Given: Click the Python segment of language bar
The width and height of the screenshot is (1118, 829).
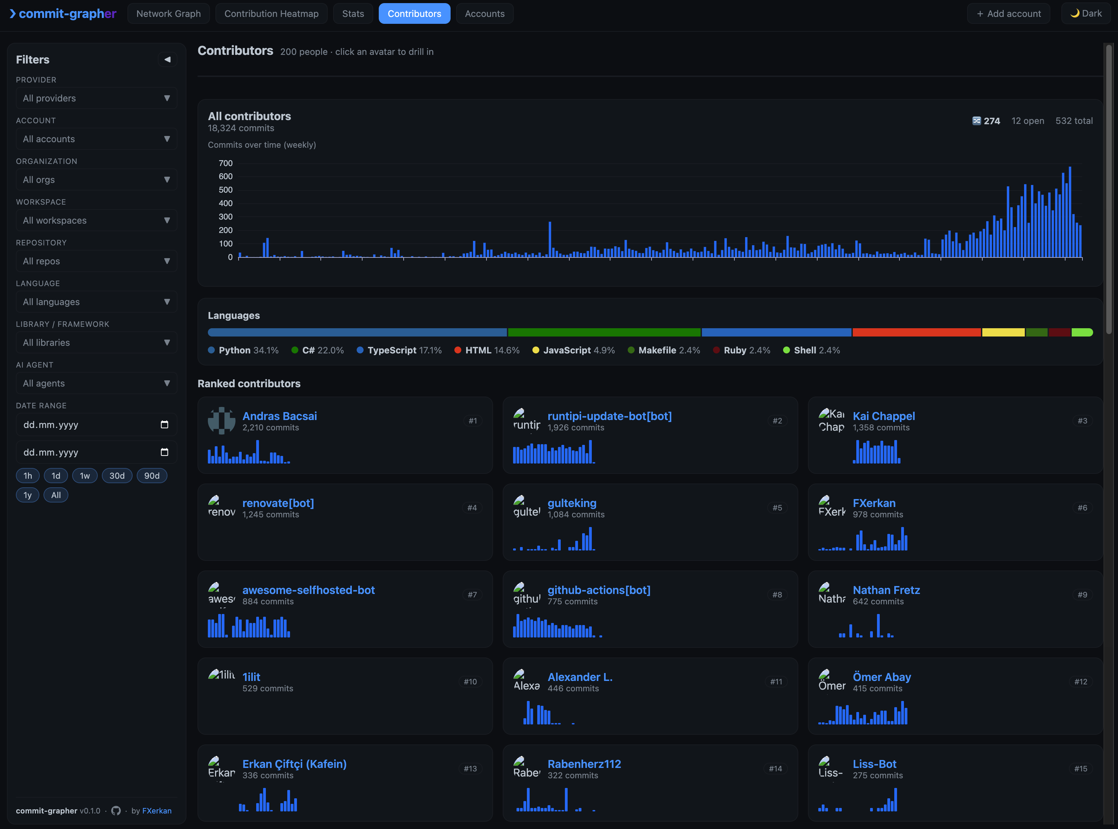Looking at the screenshot, I should click(357, 332).
